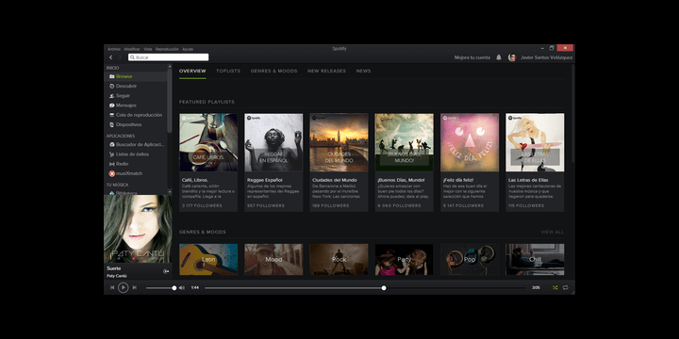
Task: Mute audio with the speaker icon
Action: point(181,287)
